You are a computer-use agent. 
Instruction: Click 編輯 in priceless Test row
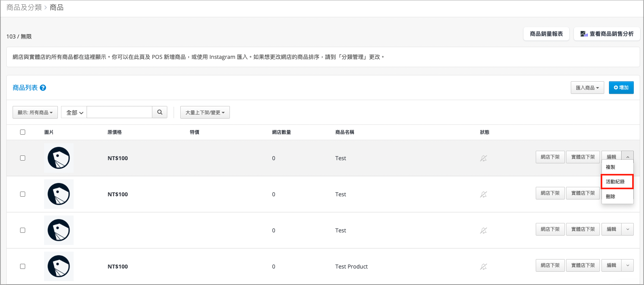(611, 229)
